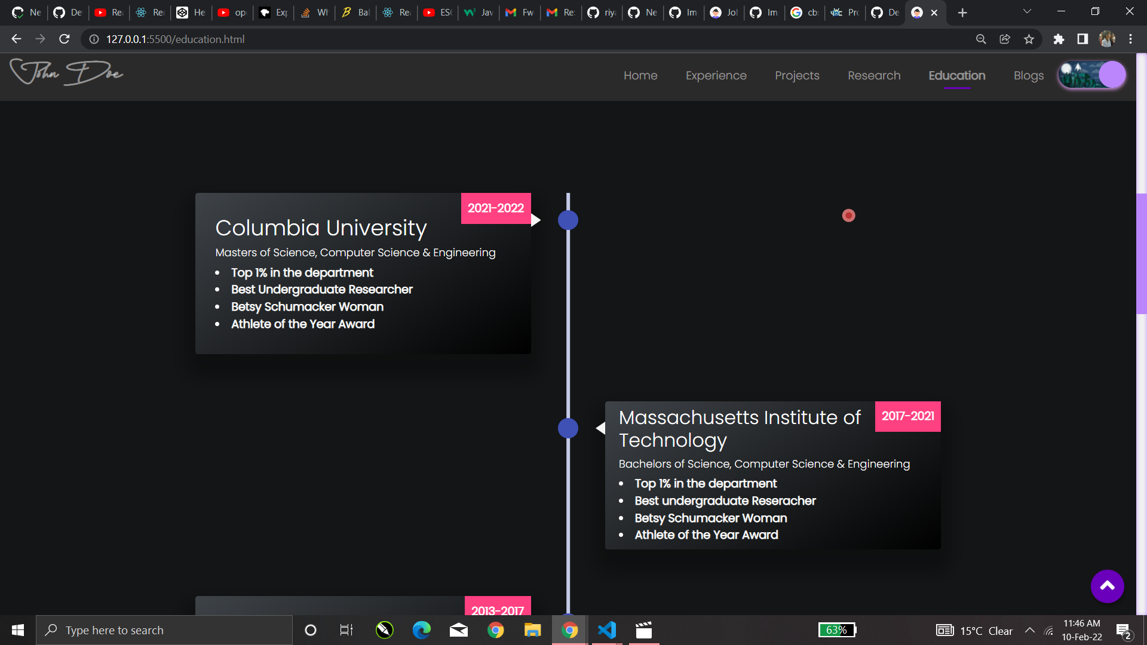This screenshot has height=645, width=1147.
Task: Click the Columbia University timeline dot
Action: pos(568,220)
